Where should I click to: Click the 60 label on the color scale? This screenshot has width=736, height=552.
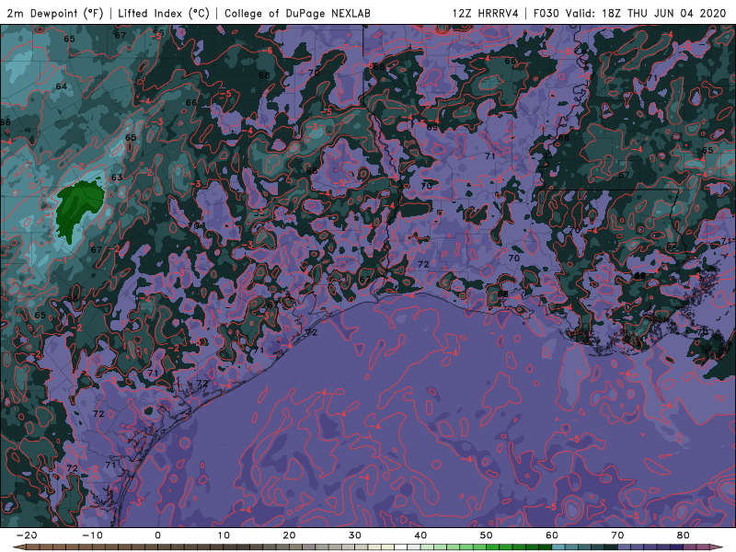click(x=552, y=535)
